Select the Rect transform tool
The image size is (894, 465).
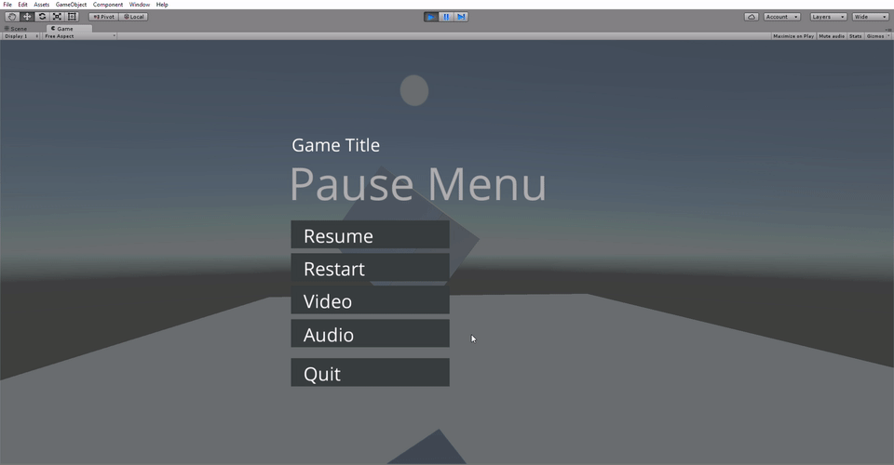click(x=72, y=17)
